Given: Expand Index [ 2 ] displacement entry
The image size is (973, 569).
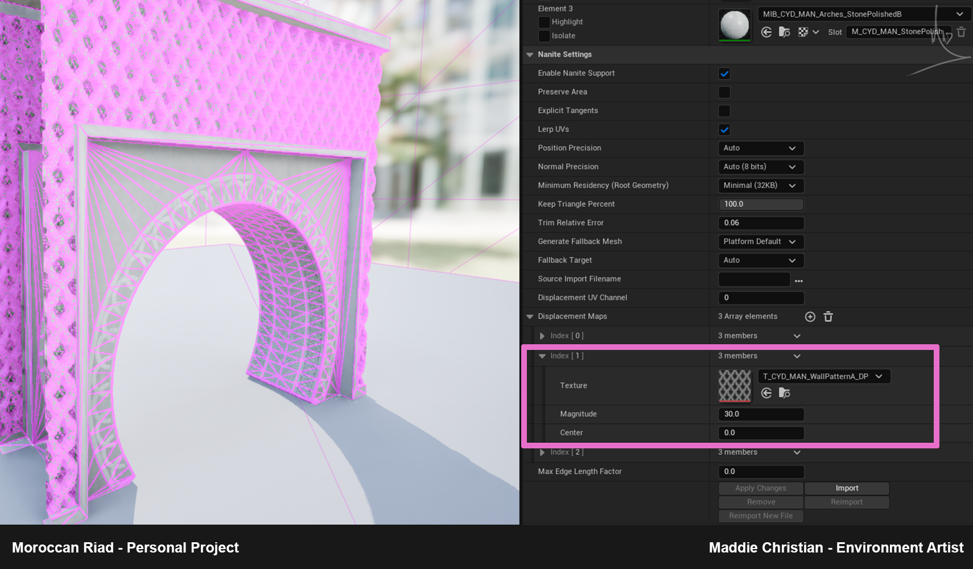Looking at the screenshot, I should coord(542,452).
